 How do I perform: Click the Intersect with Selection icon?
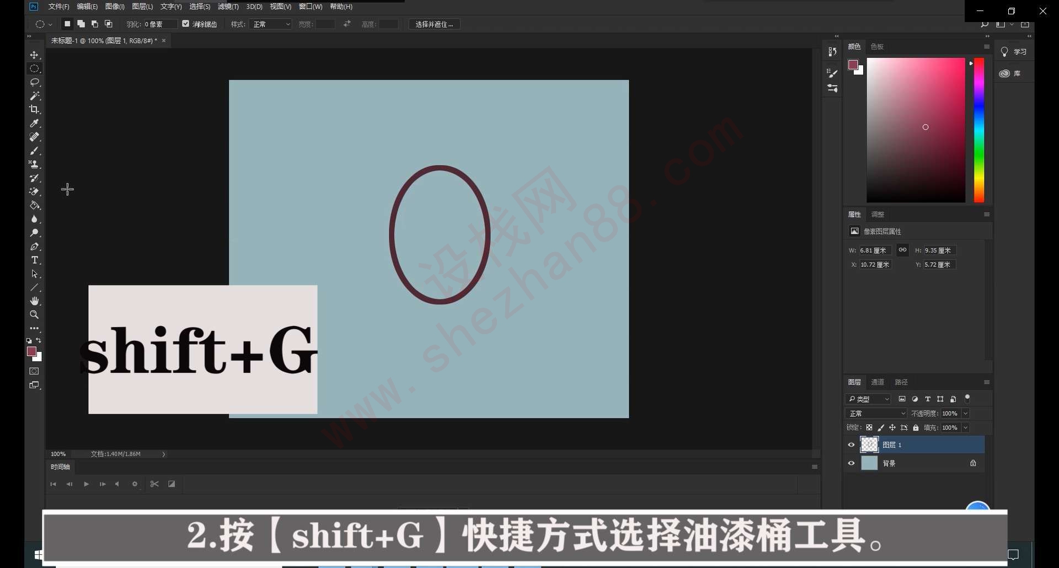click(x=109, y=24)
